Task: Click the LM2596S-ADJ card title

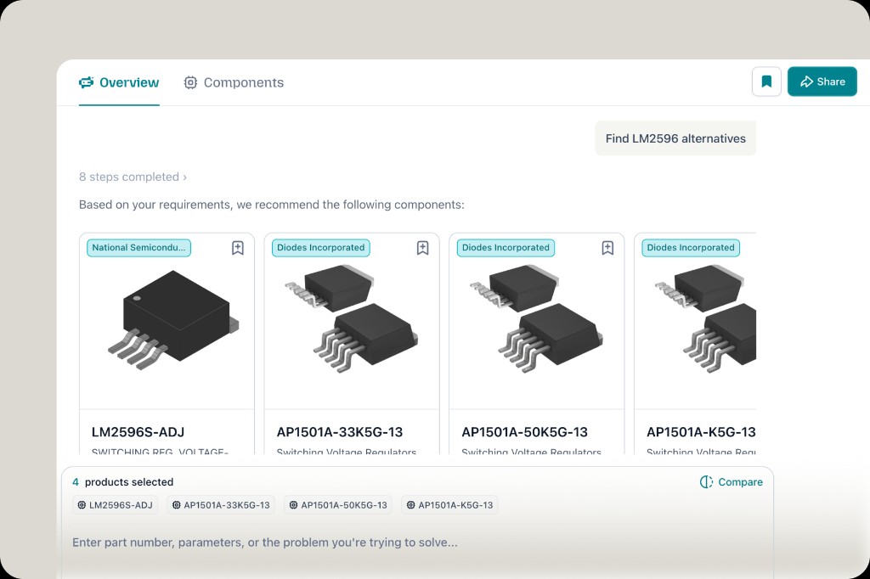Action: pos(138,432)
